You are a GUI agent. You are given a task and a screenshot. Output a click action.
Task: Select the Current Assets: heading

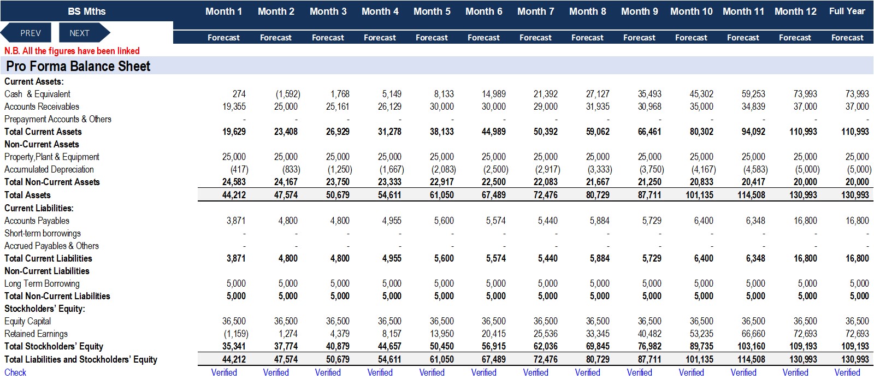point(34,81)
